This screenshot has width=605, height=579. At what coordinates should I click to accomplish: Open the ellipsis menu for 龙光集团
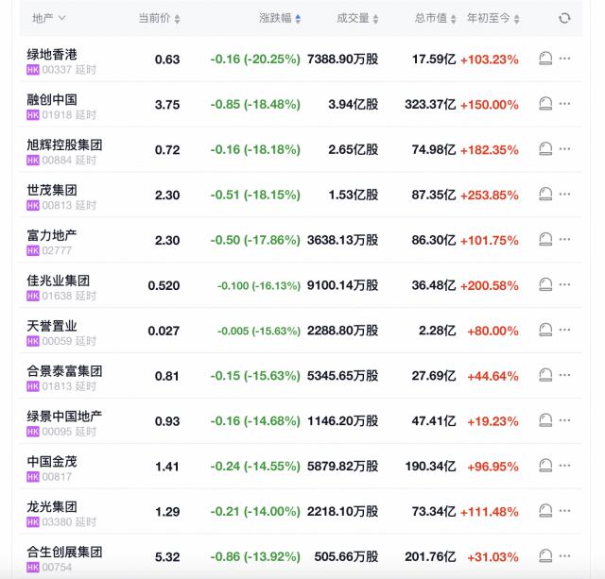565,511
